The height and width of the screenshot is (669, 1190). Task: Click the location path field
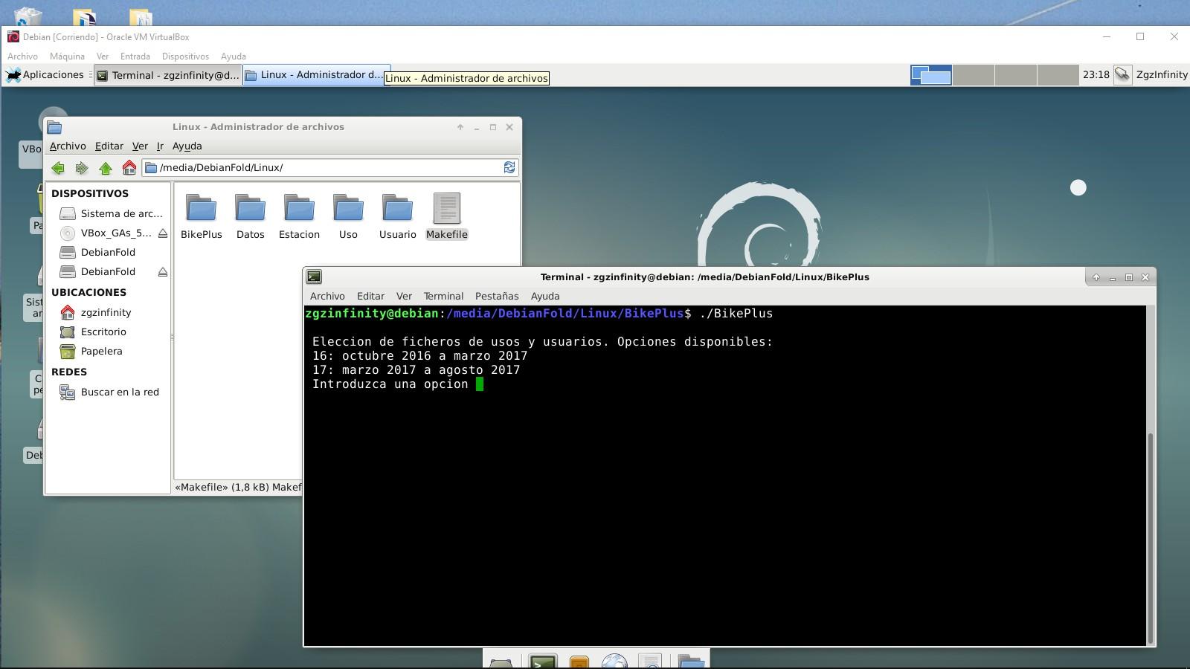click(330, 168)
